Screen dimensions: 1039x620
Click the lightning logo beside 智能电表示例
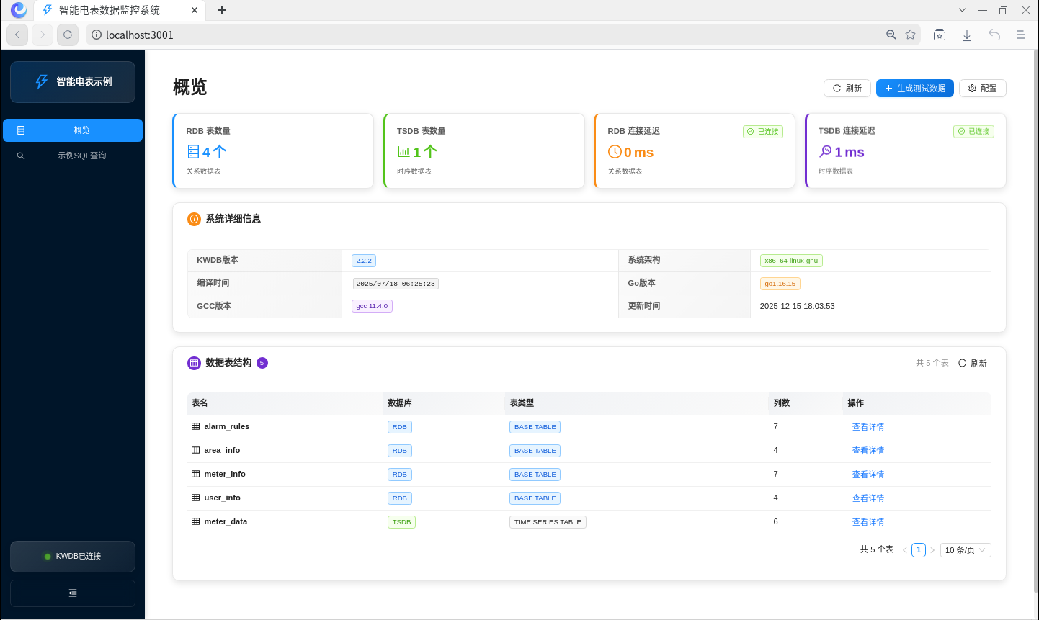tap(42, 82)
